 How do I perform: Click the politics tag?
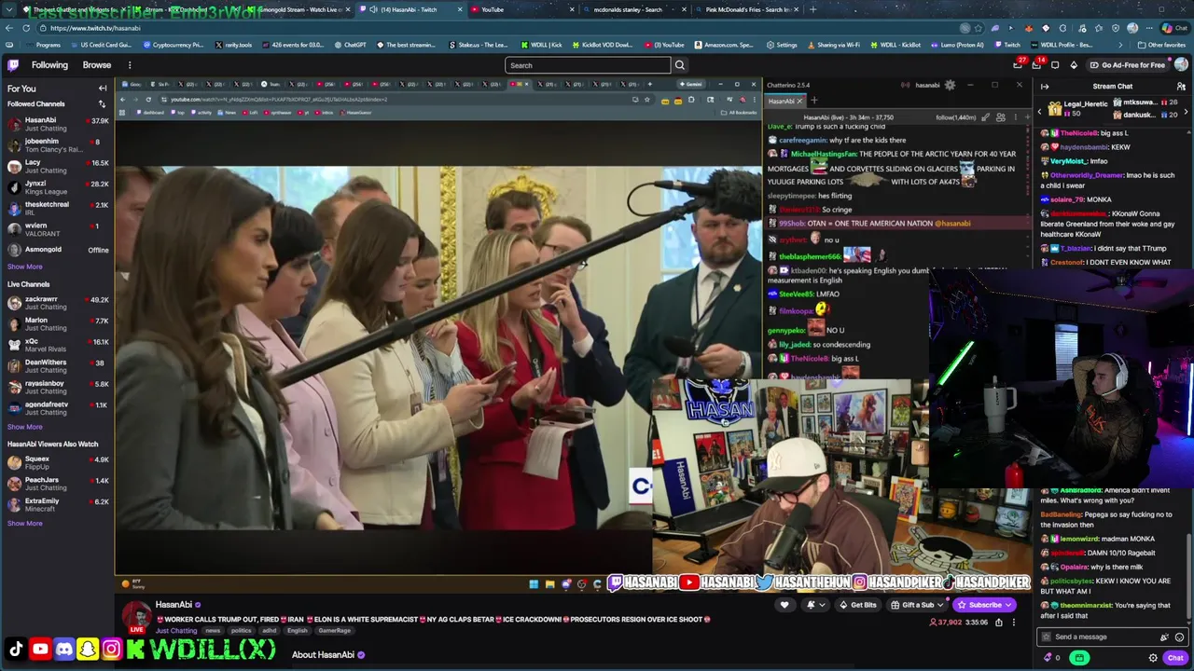click(242, 631)
